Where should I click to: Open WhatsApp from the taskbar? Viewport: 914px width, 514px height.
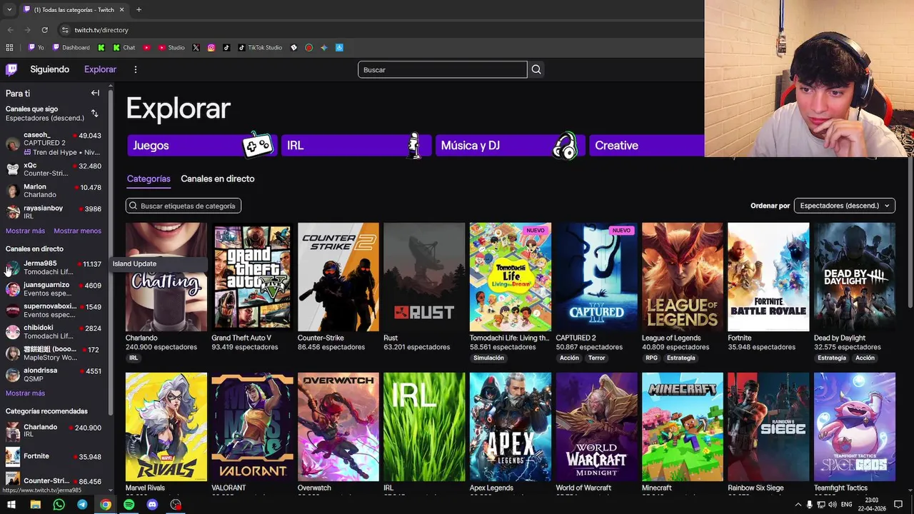pos(59,505)
